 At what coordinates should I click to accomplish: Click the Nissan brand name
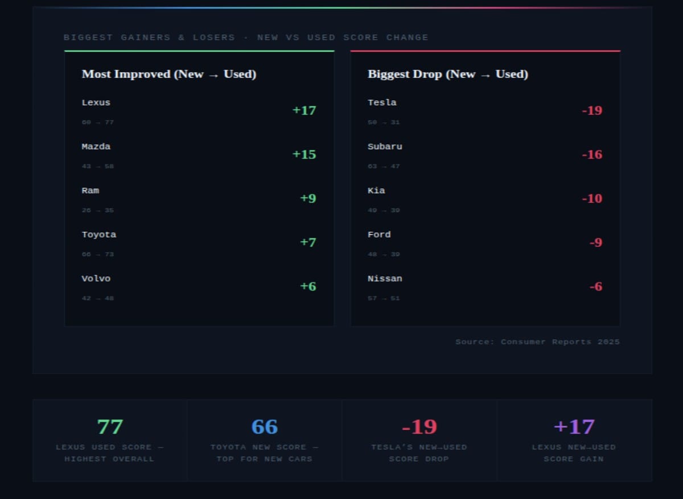pyautogui.click(x=385, y=278)
